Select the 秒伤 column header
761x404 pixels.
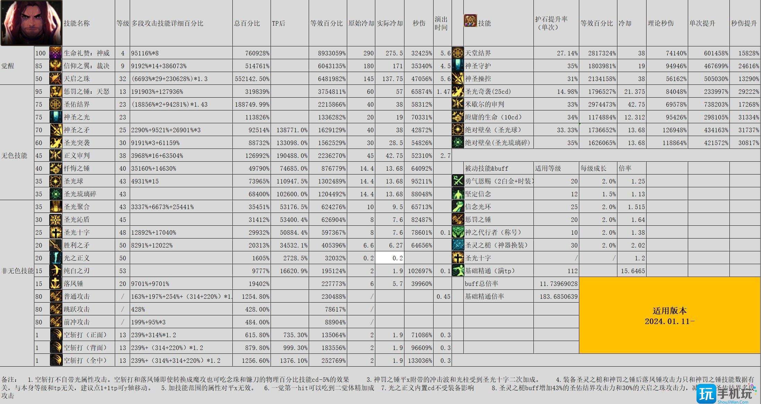tap(419, 23)
